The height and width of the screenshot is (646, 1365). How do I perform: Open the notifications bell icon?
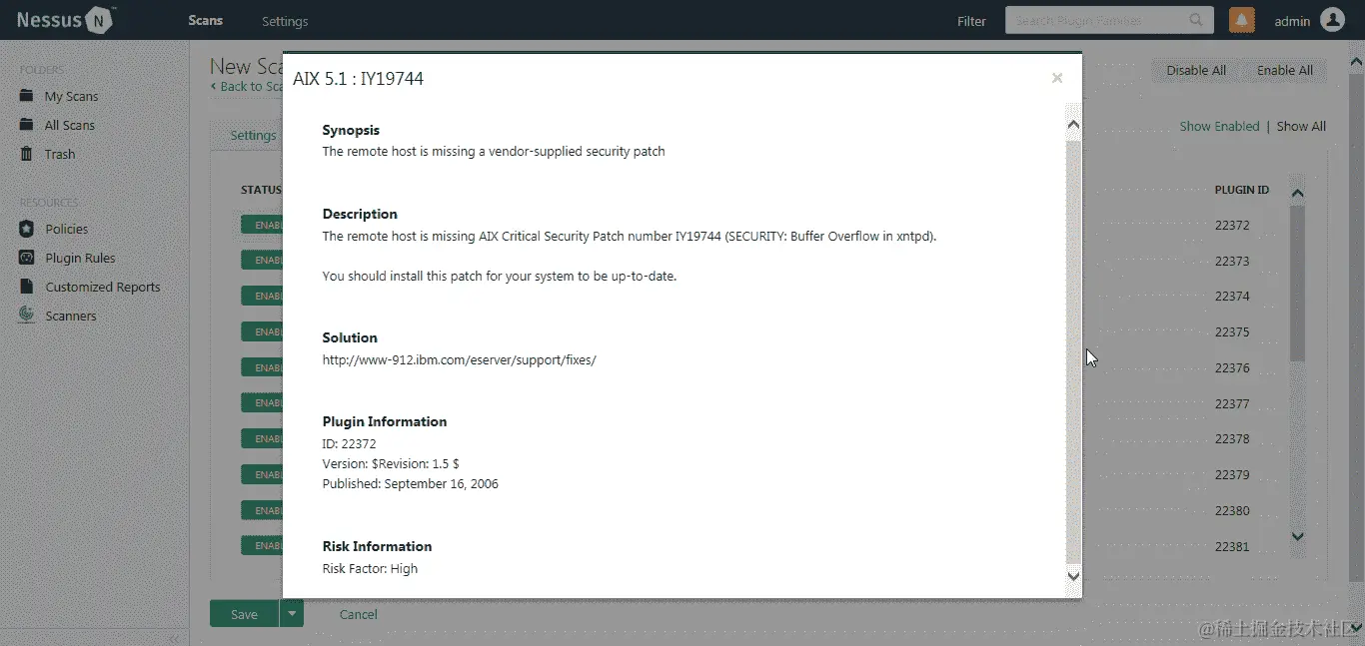(x=1242, y=20)
